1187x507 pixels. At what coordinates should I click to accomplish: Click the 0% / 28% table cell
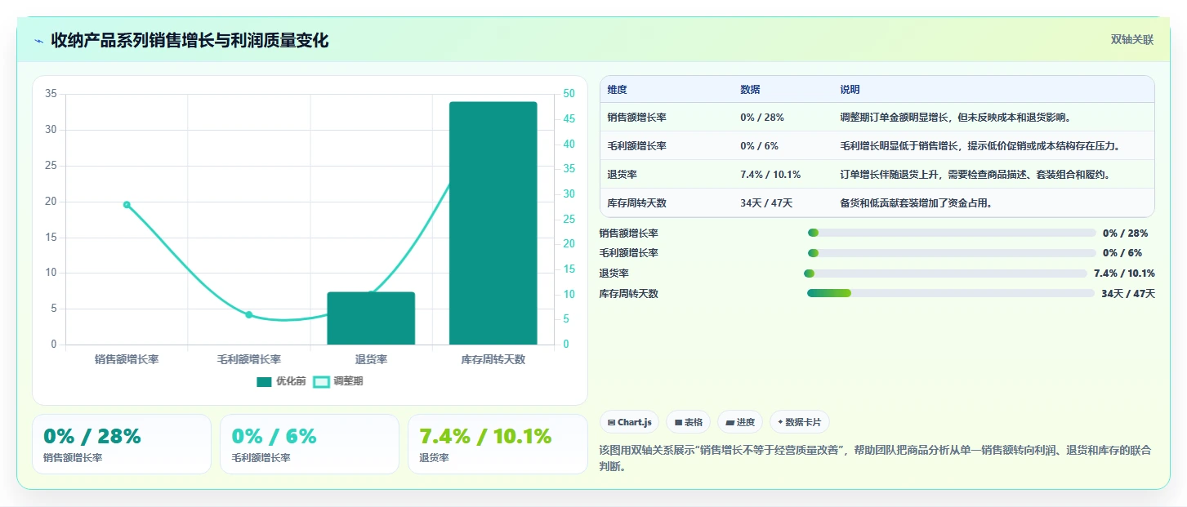point(762,118)
